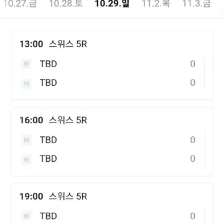
Task: Select second TBD team in 16:00 match
Action: tap(49, 159)
